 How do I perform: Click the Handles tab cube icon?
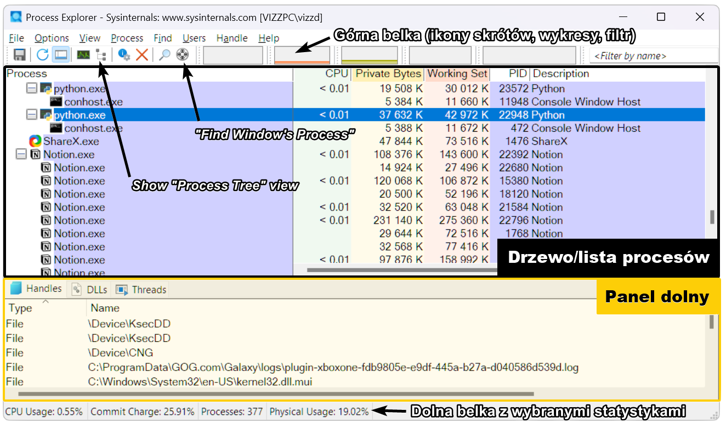[x=16, y=289]
